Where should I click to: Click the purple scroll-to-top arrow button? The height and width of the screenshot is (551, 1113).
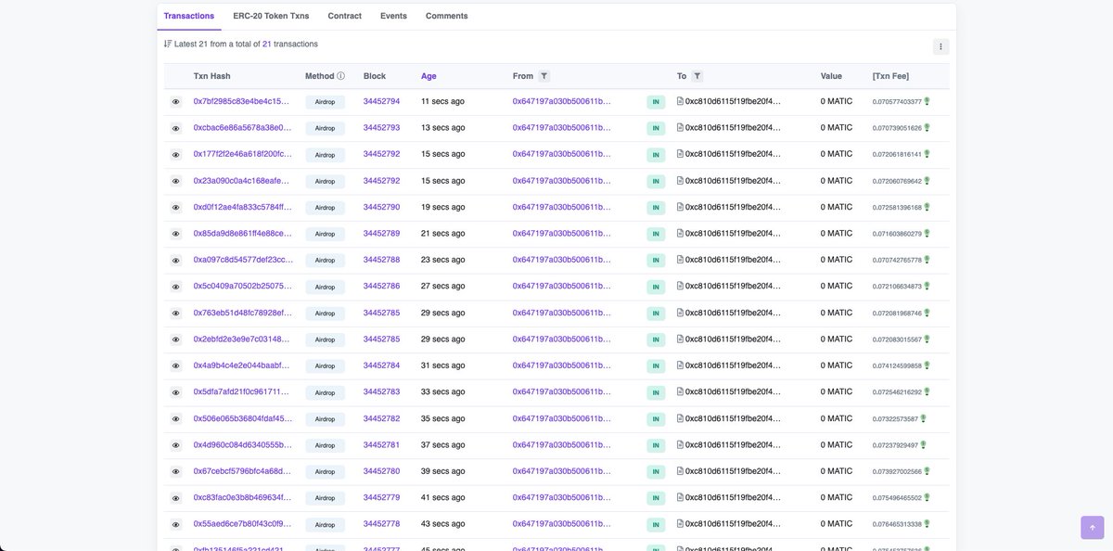pos(1092,527)
